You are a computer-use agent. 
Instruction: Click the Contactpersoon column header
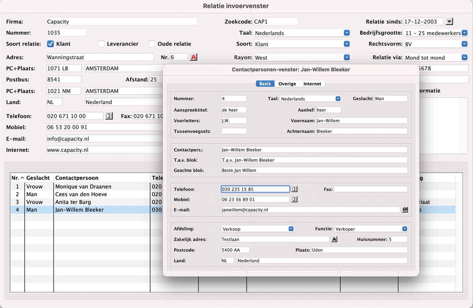click(x=102, y=178)
